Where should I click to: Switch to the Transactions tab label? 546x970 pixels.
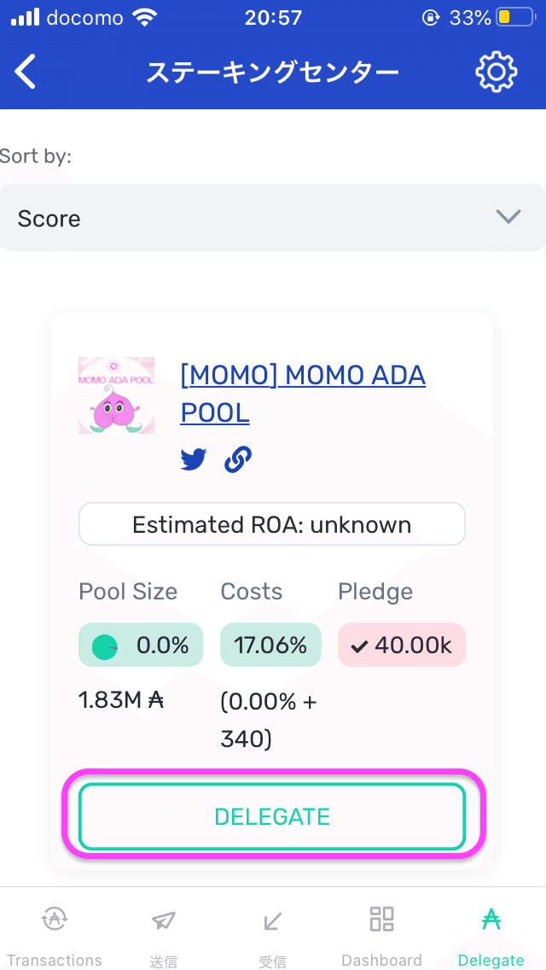(55, 960)
